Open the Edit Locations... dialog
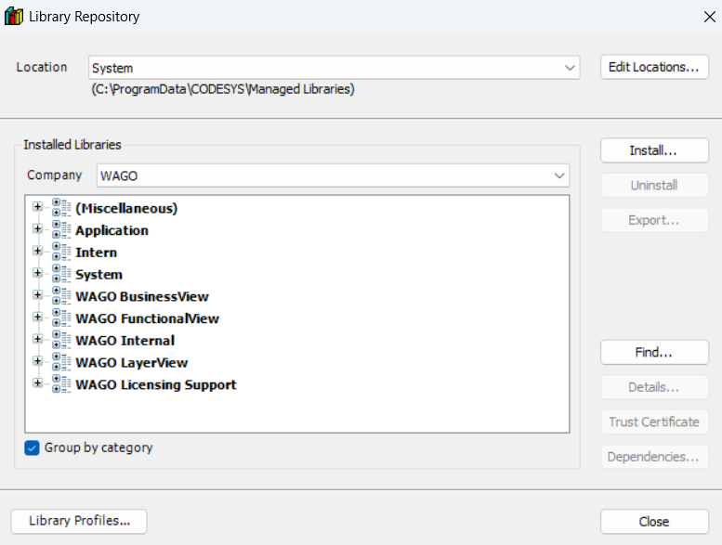The height and width of the screenshot is (545, 722). pos(654,67)
